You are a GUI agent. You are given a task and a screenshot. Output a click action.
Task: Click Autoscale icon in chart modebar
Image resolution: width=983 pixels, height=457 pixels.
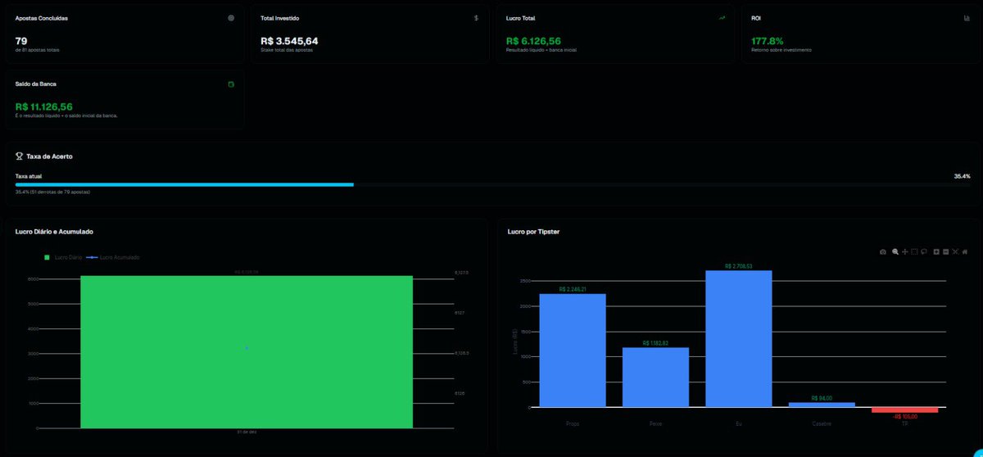click(955, 251)
